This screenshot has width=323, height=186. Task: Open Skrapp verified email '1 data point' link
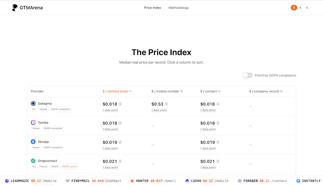(110, 148)
